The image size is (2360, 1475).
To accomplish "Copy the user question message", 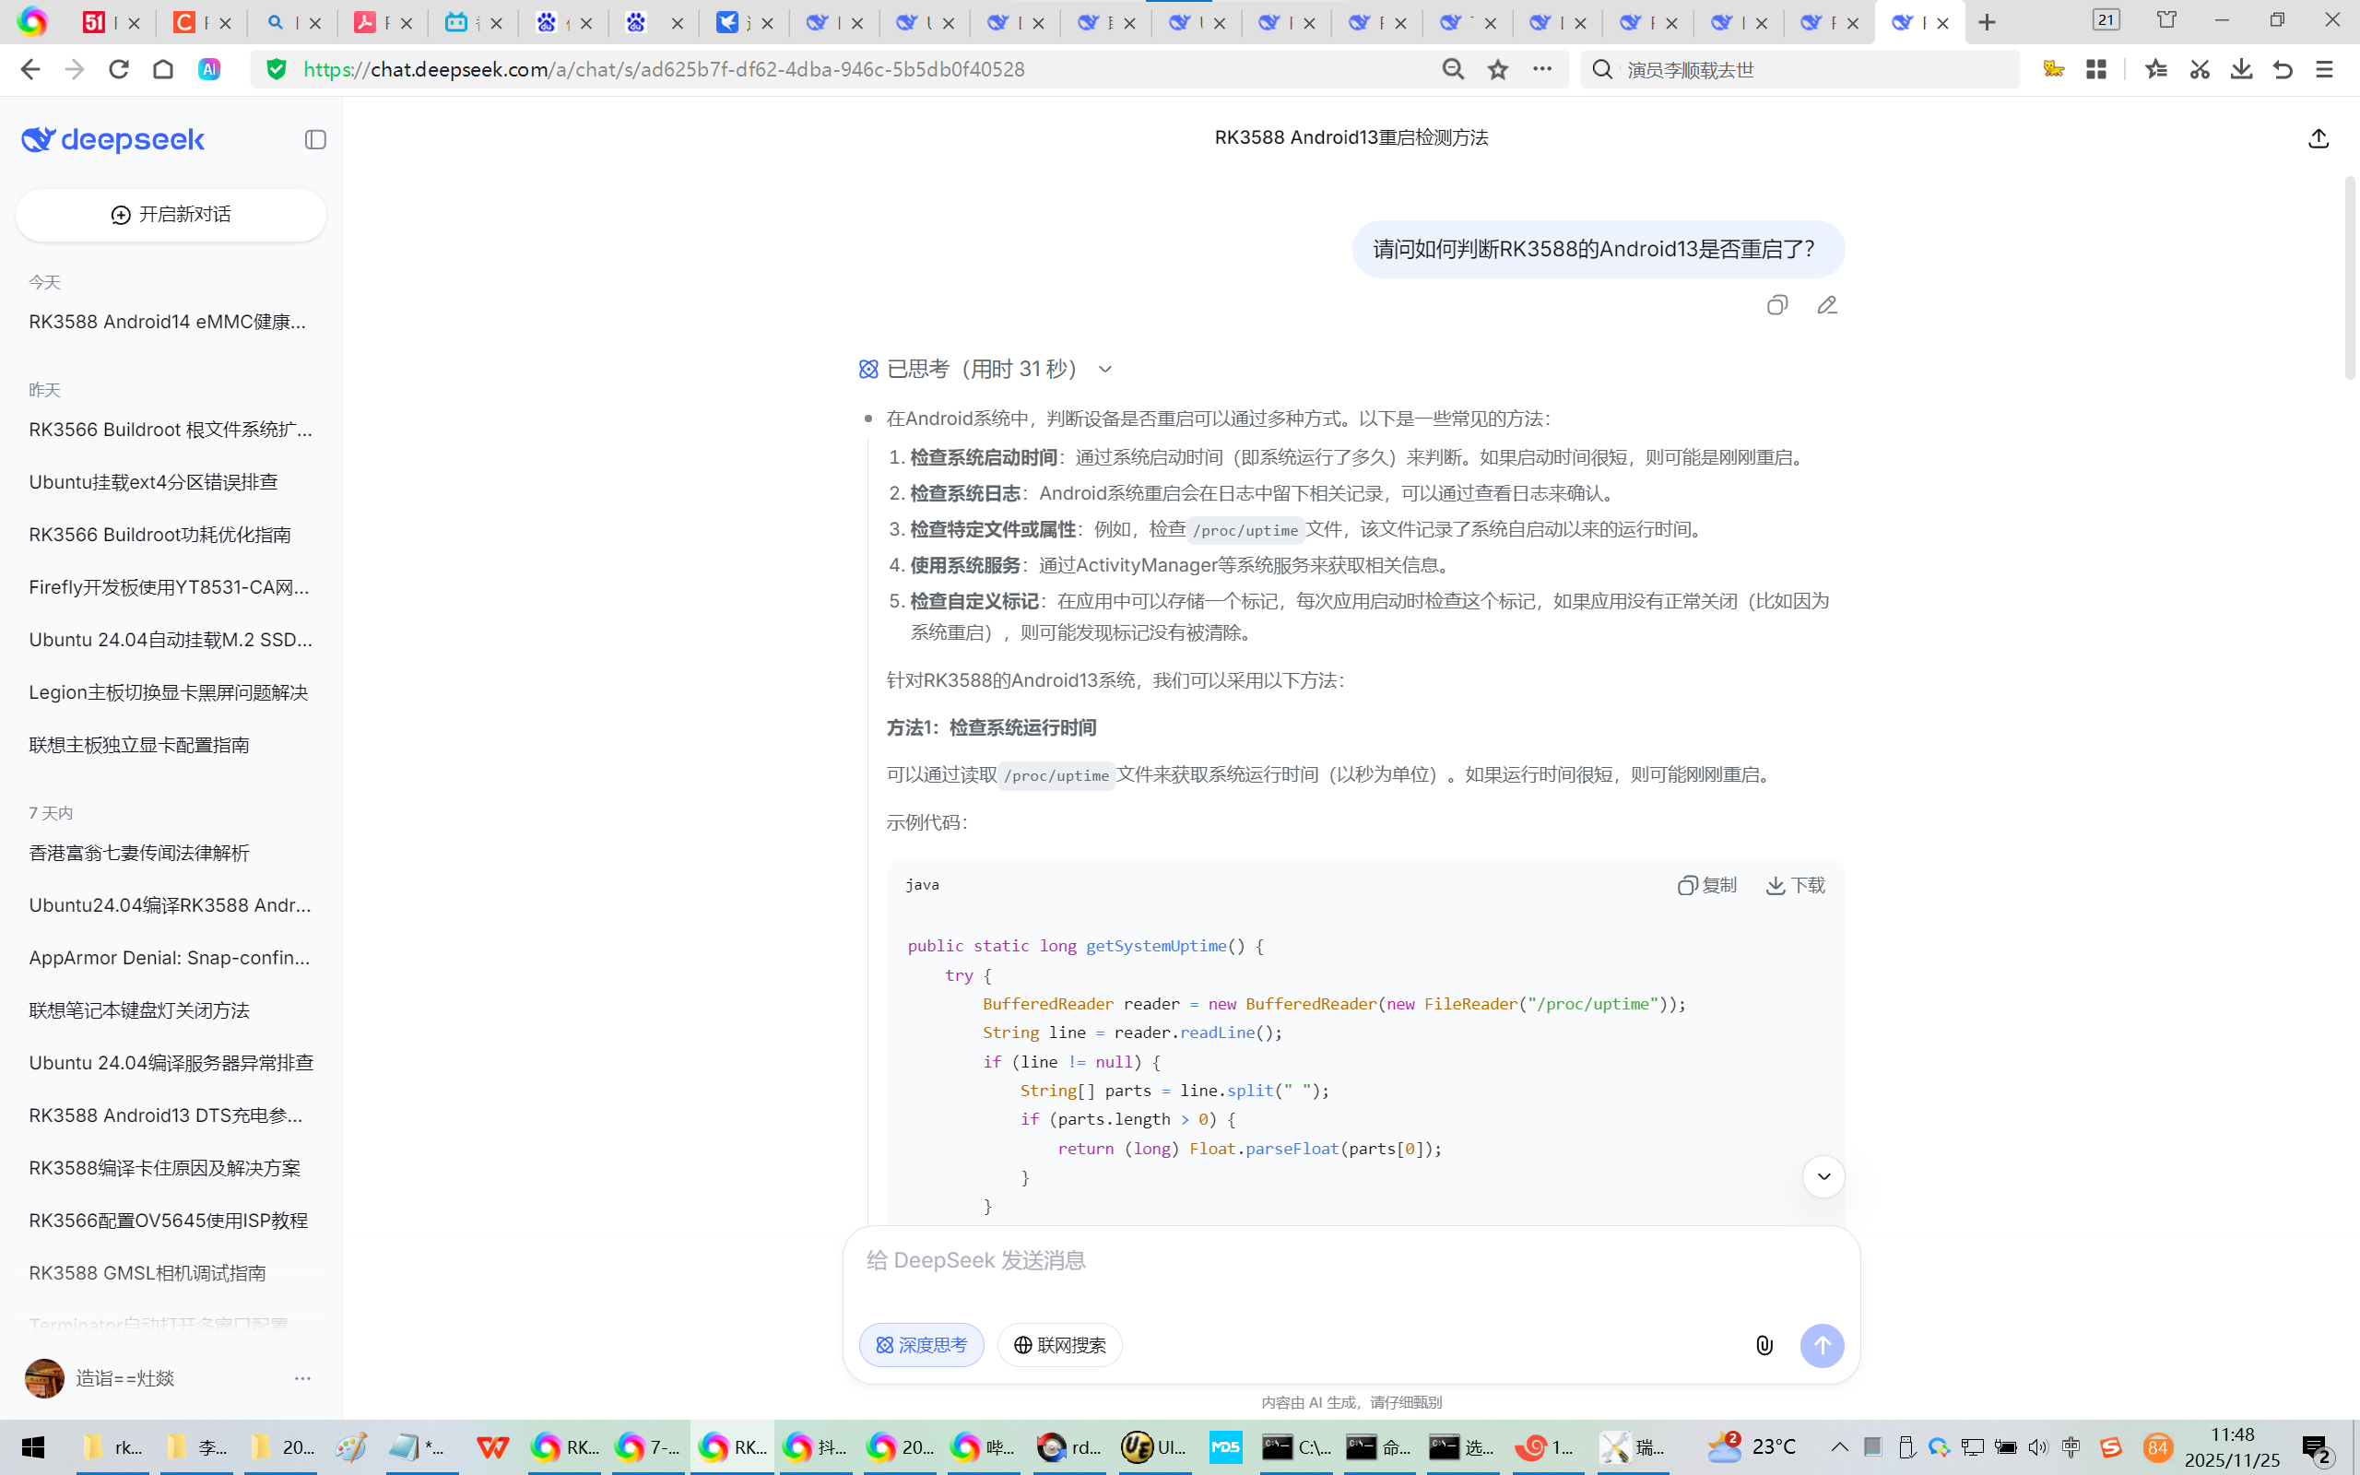I will click(x=1776, y=305).
